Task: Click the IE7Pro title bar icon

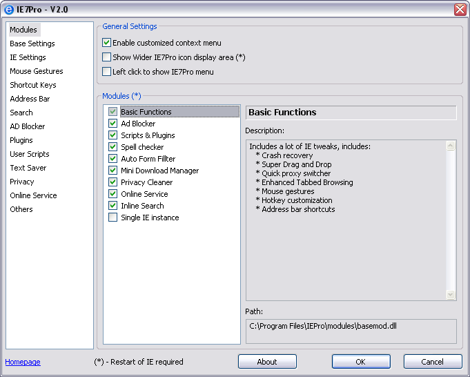Action: pos(9,10)
